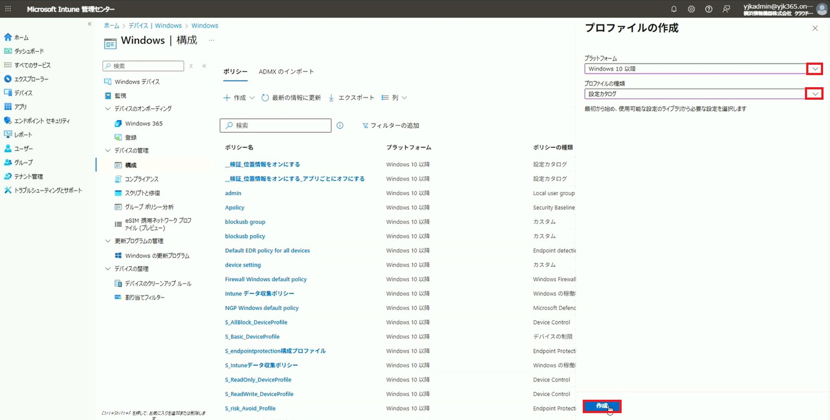Switch to ADMX のインポート tab
This screenshot has width=830, height=420.
coord(286,72)
